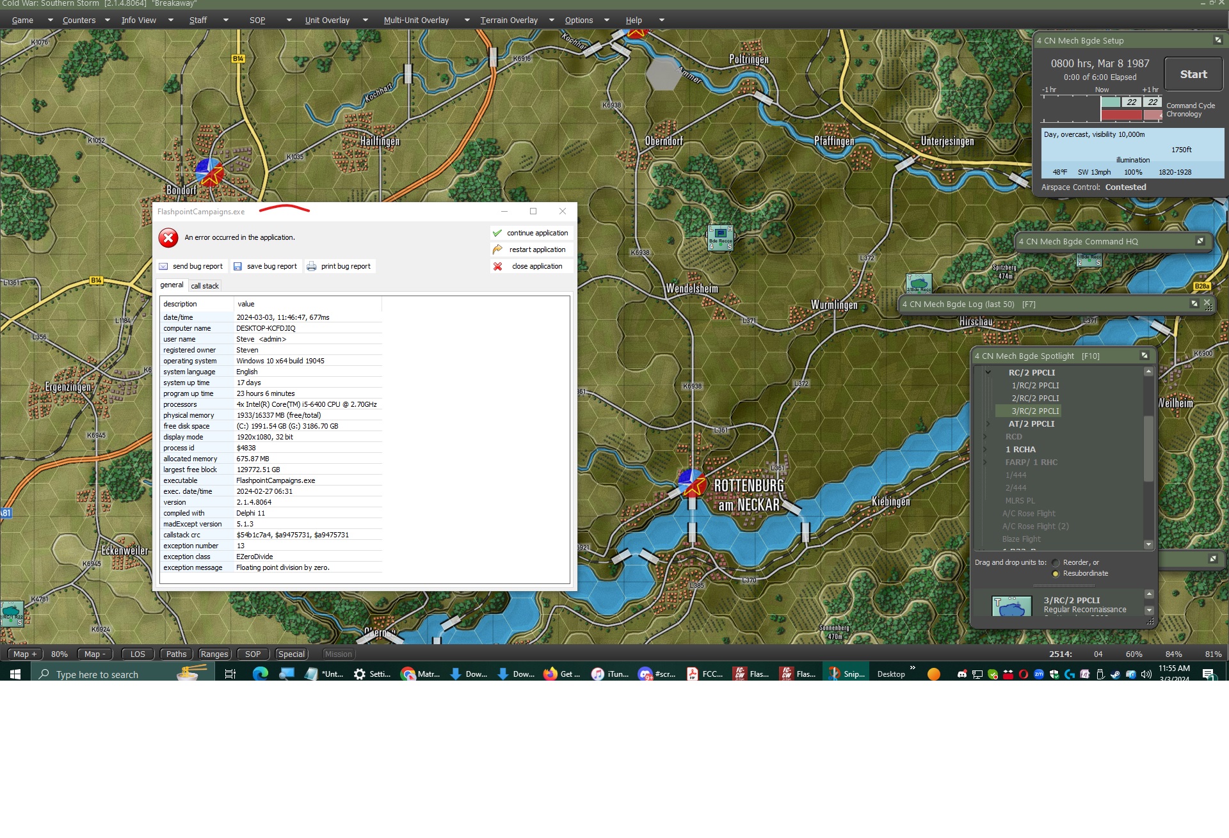Open the Windows Start menu

tap(15, 674)
